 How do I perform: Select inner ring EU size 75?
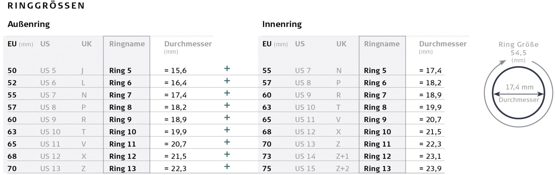pyautogui.click(x=267, y=168)
